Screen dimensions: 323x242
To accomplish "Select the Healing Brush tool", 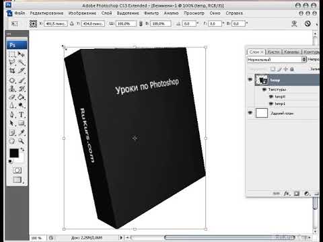I will (12, 80).
